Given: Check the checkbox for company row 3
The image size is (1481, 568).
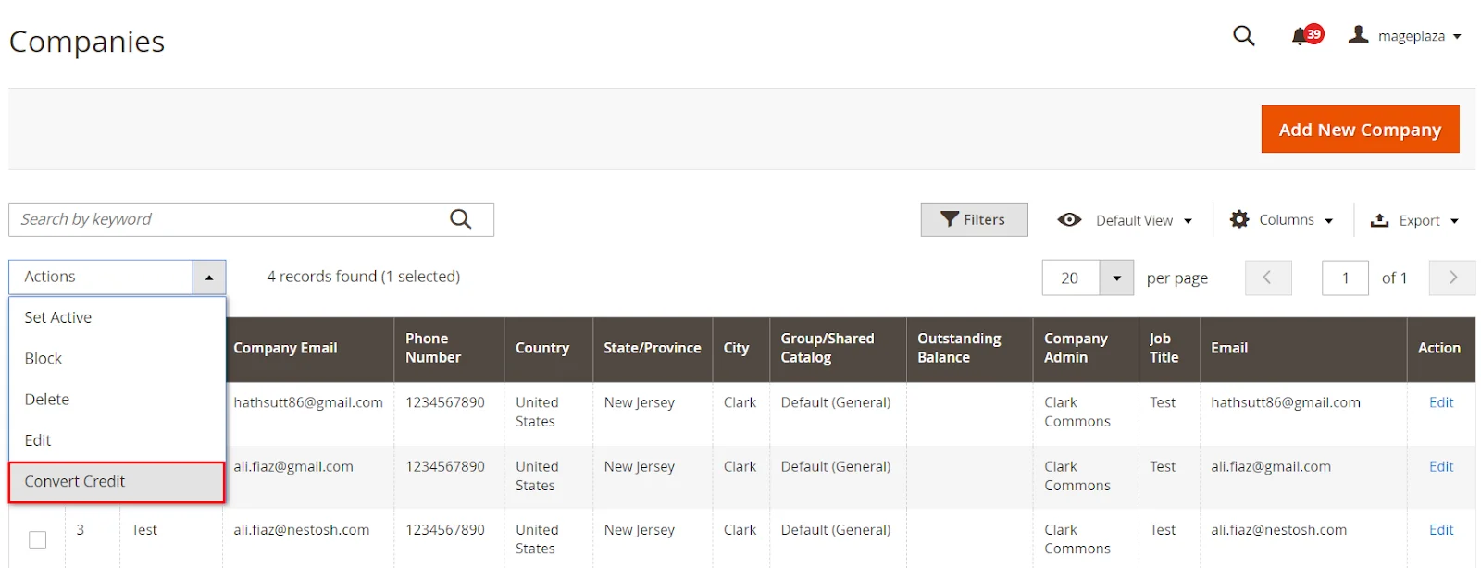Looking at the screenshot, I should 37,539.
